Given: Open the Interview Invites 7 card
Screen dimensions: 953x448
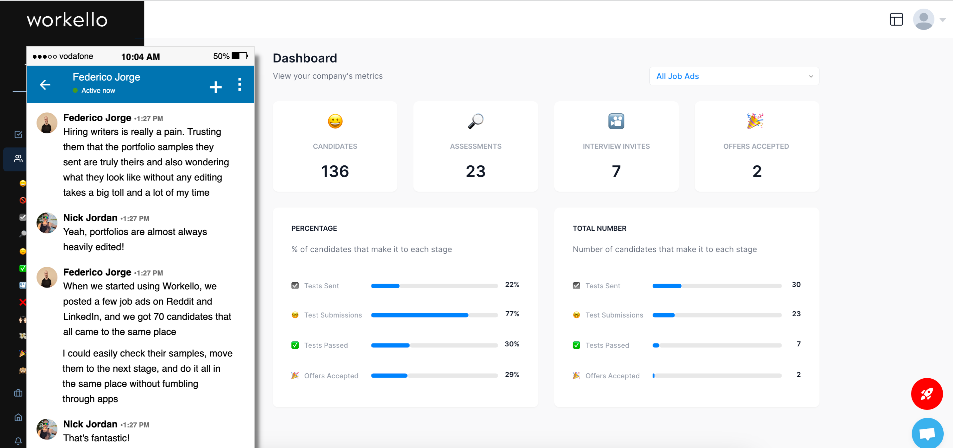Looking at the screenshot, I should 616,146.
